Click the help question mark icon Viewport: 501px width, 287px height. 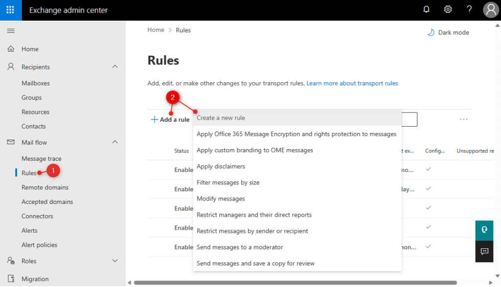coord(469,10)
